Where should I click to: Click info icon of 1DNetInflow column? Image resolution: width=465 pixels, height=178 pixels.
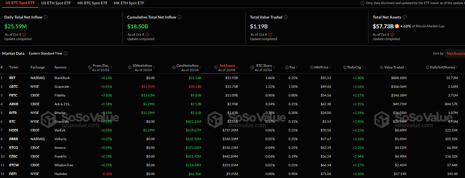pos(130,67)
